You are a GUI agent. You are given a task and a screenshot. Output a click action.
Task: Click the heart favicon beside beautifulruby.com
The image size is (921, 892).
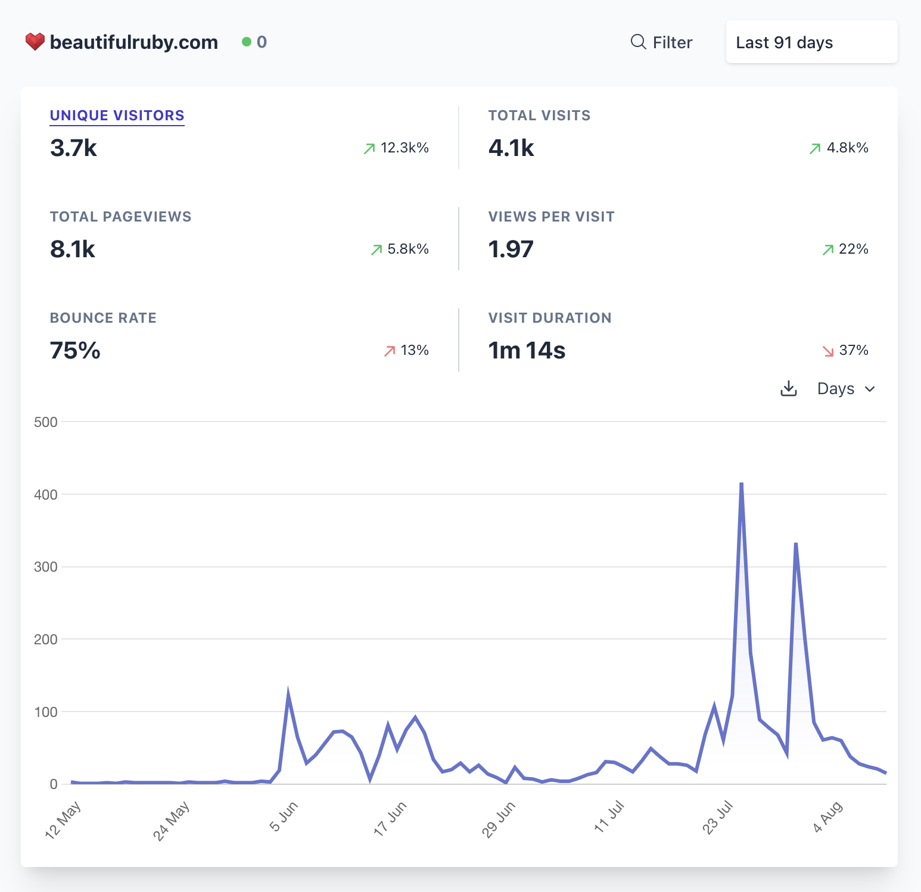click(x=35, y=42)
